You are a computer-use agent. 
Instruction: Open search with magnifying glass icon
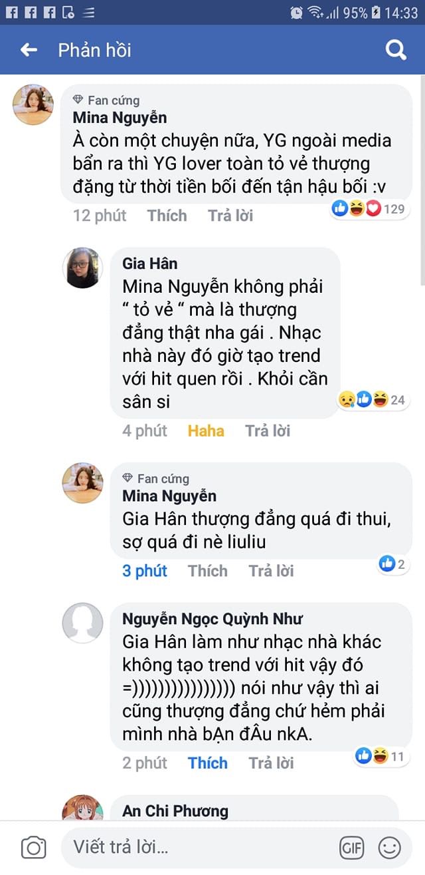(x=396, y=50)
